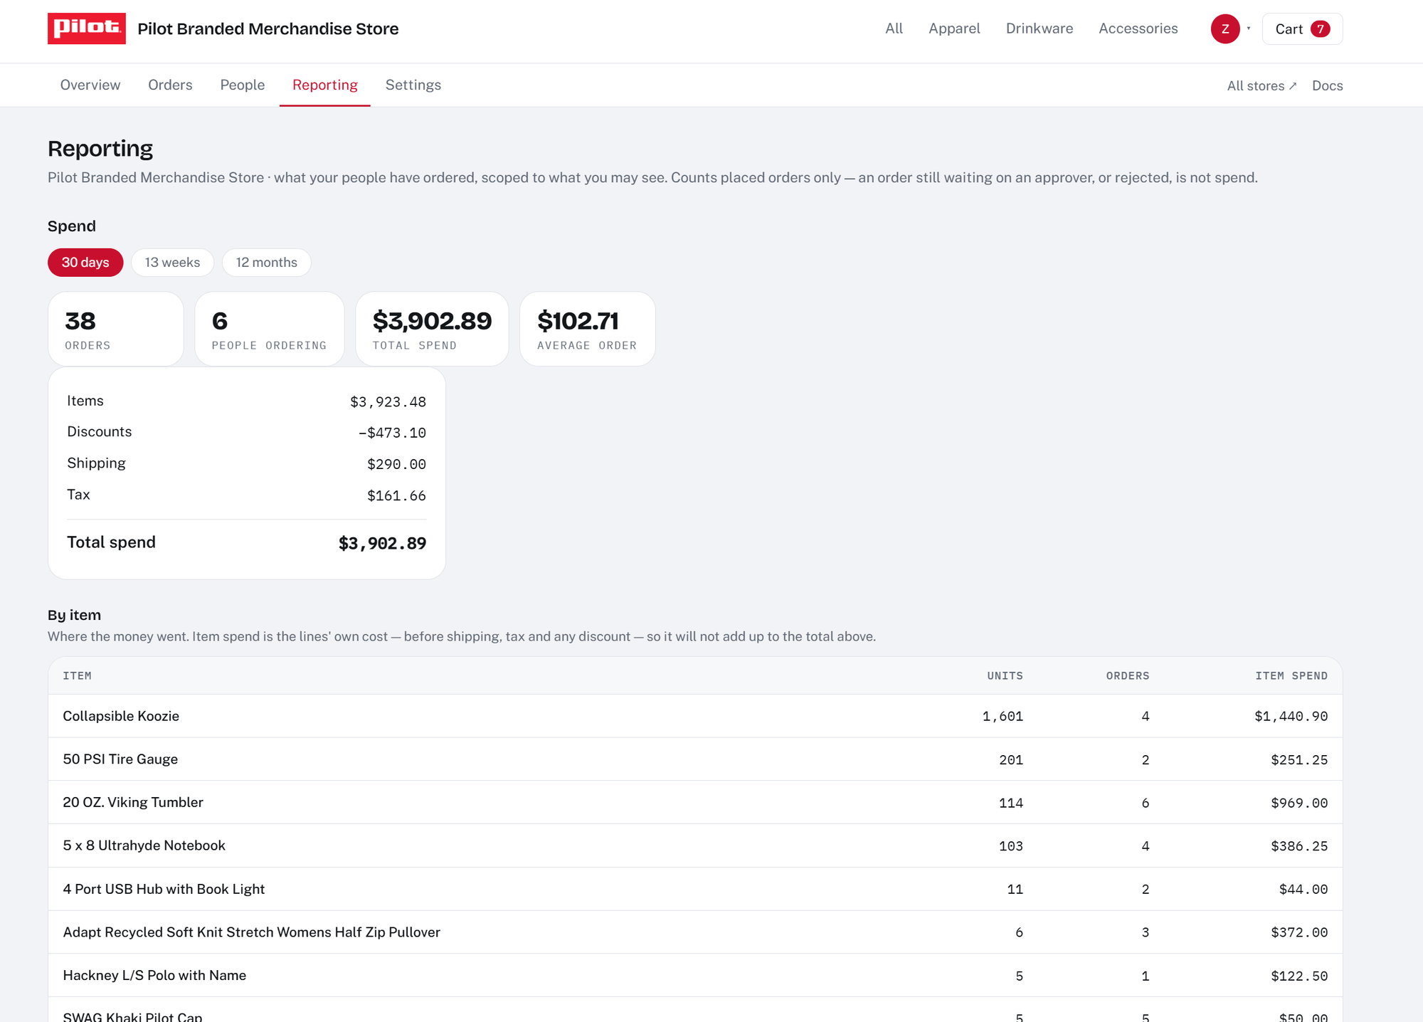
Task: Click the ITEM column header
Action: (77, 675)
